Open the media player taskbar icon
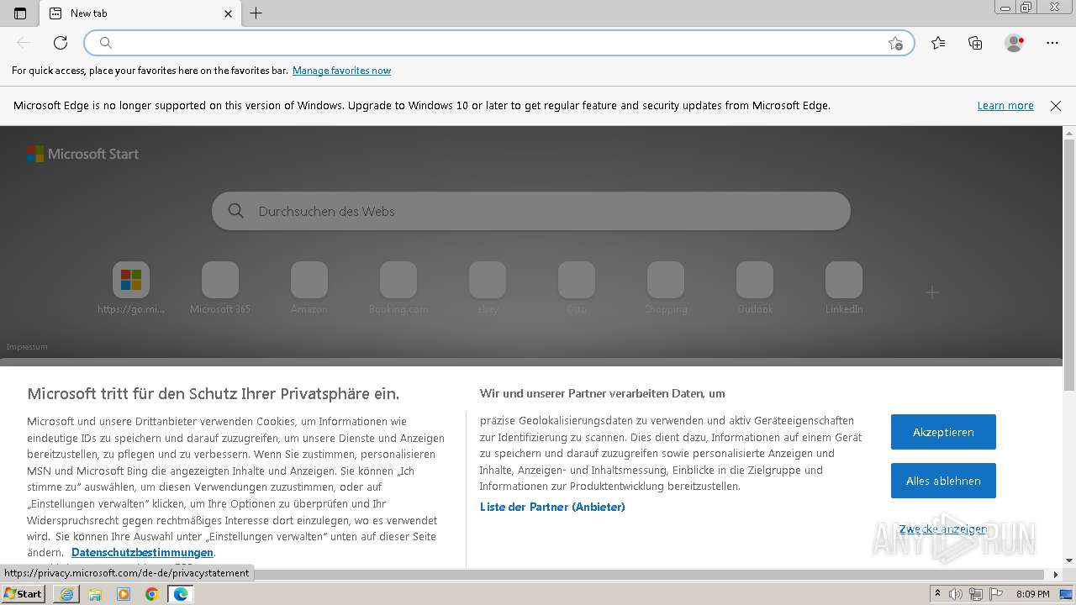Image resolution: width=1076 pixels, height=605 pixels. coord(124,594)
